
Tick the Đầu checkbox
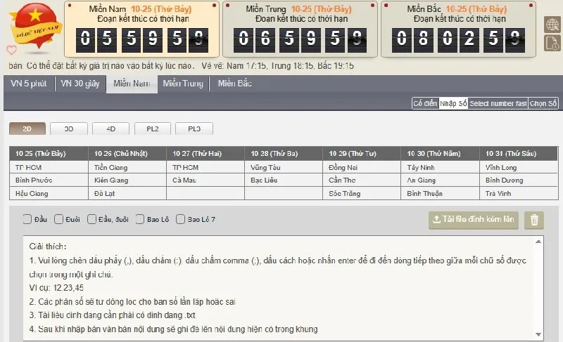pos(27,219)
